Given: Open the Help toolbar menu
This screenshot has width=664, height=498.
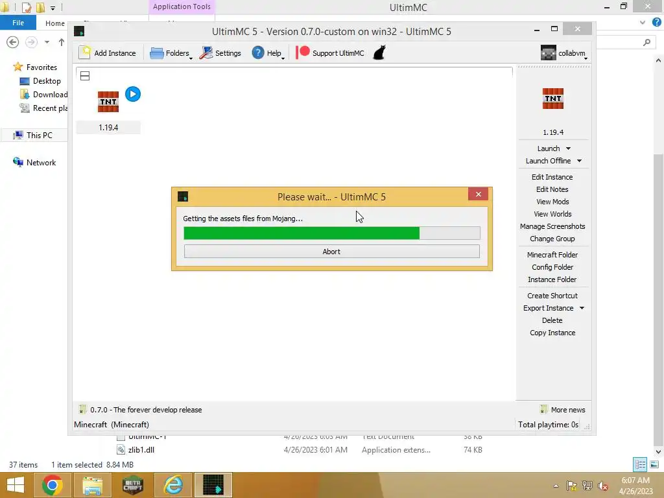Looking at the screenshot, I should click(268, 53).
